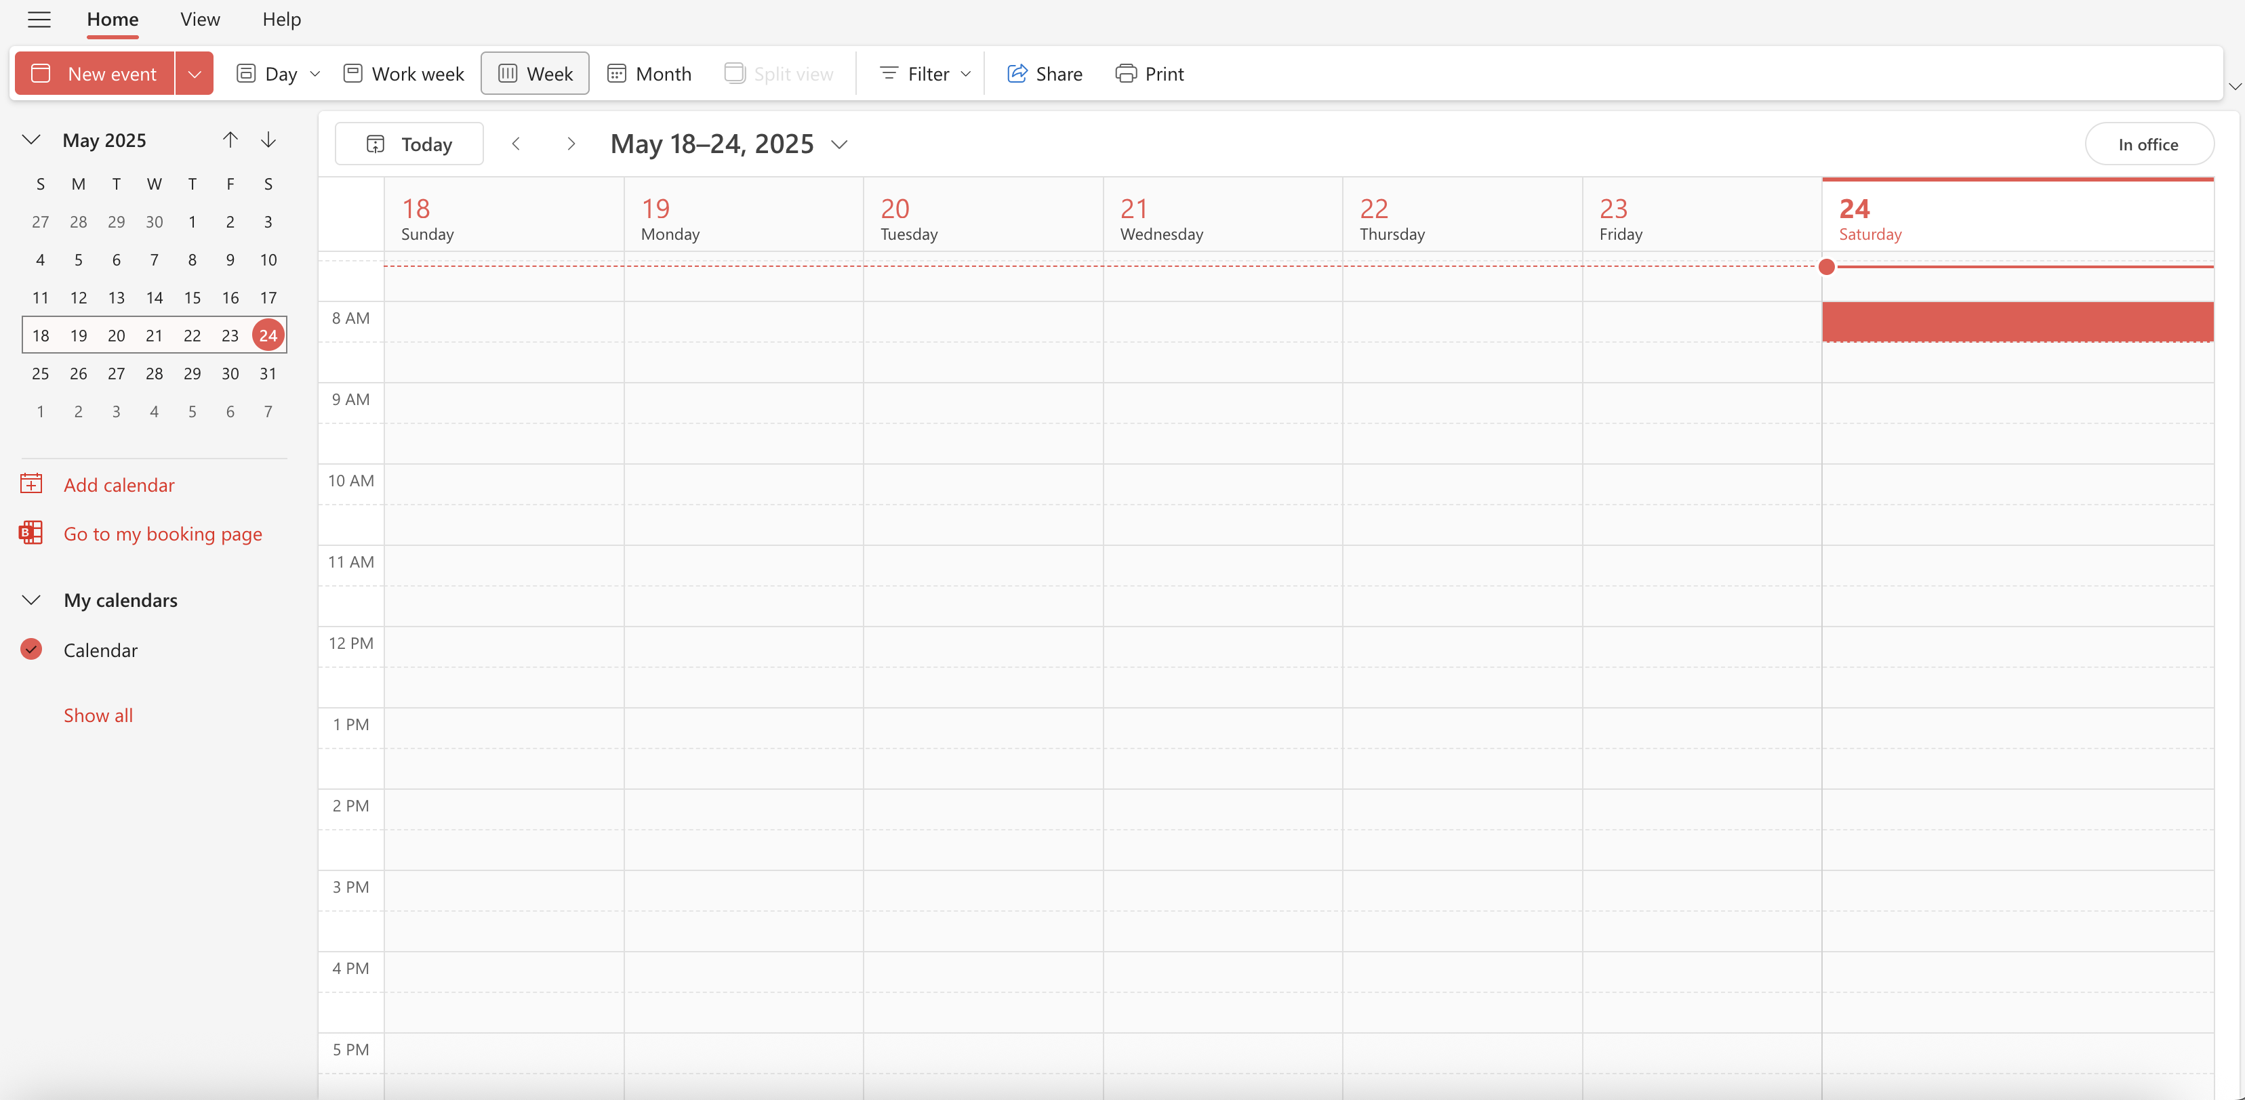Click Show all calendars
The image size is (2245, 1100).
coord(98,715)
